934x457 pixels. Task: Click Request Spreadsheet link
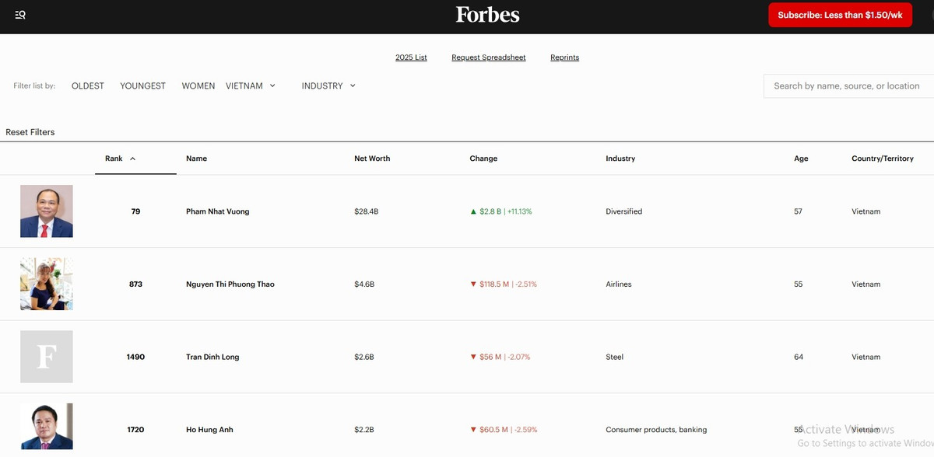489,58
